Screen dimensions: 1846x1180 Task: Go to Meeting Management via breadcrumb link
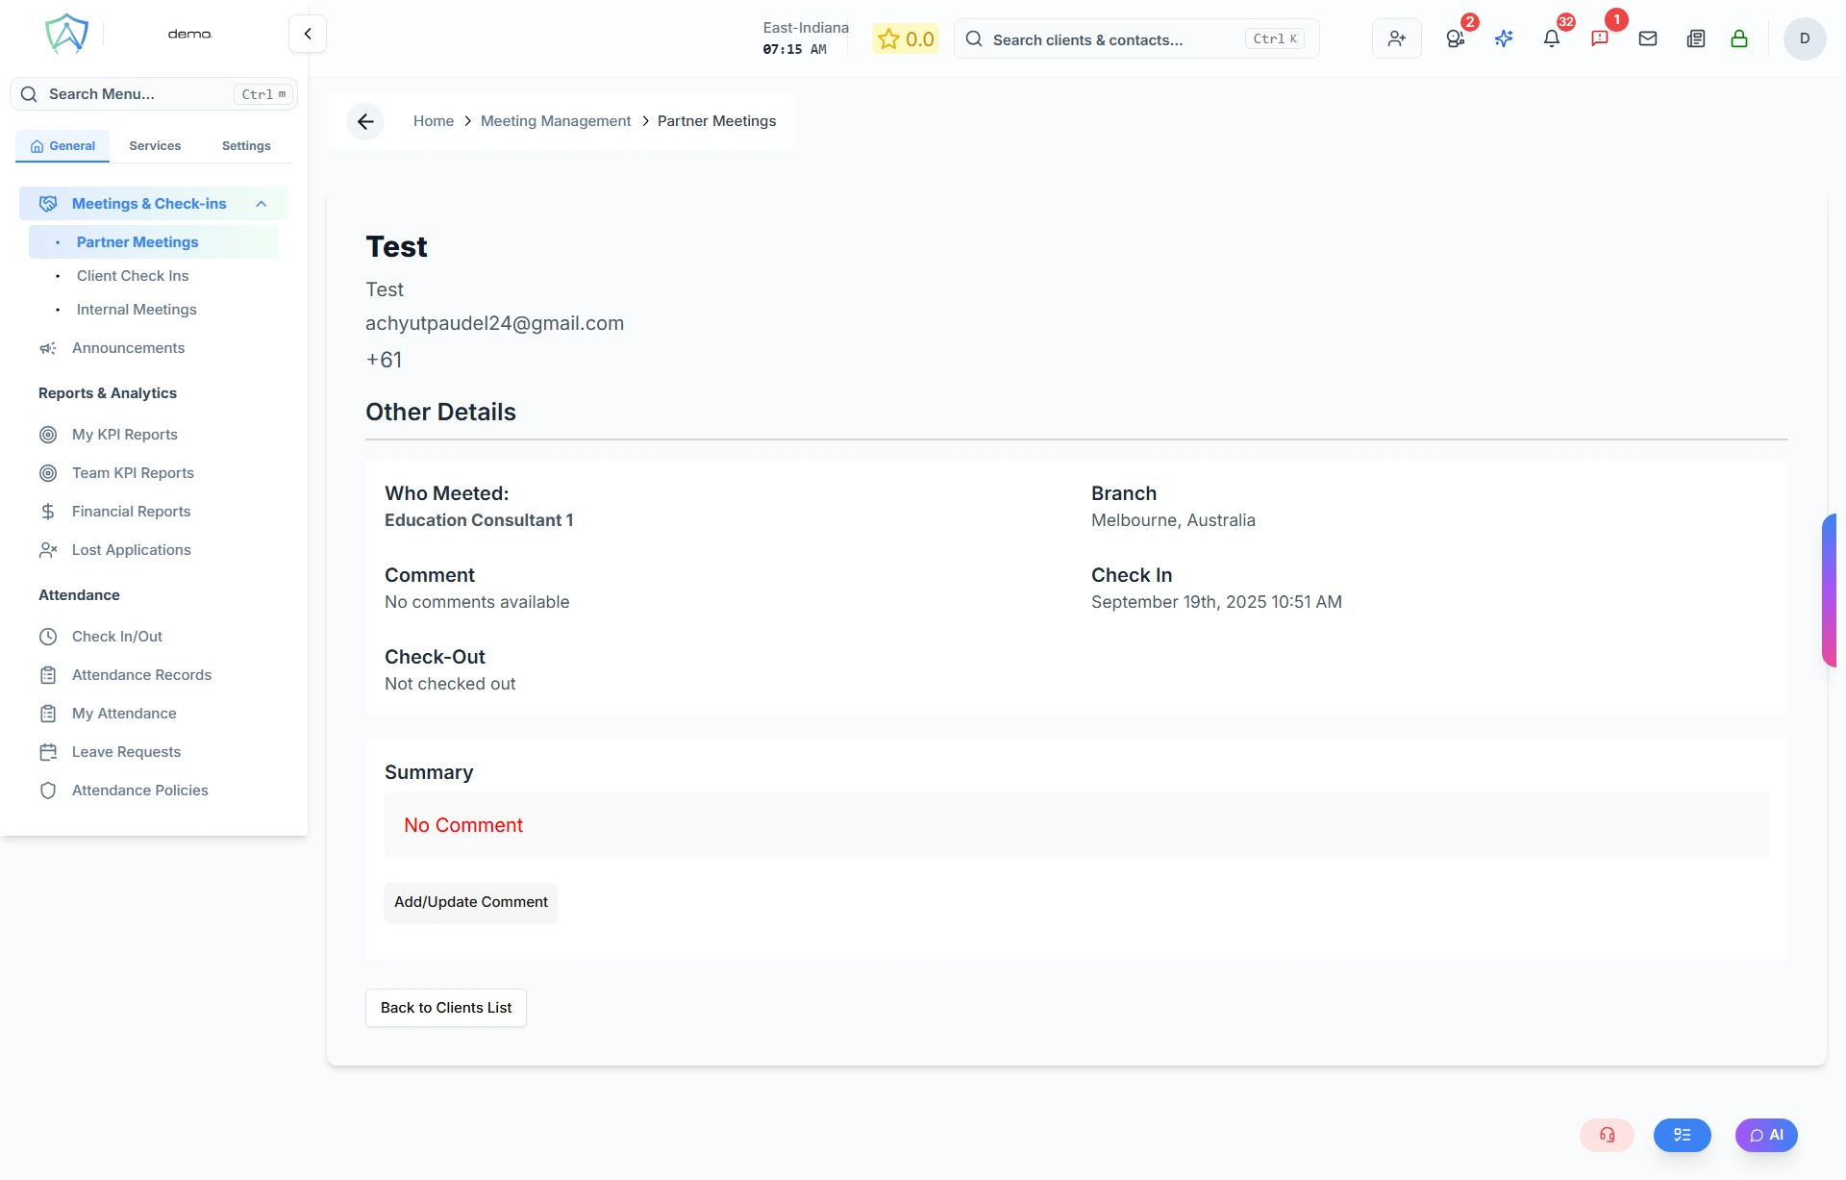[x=556, y=120]
